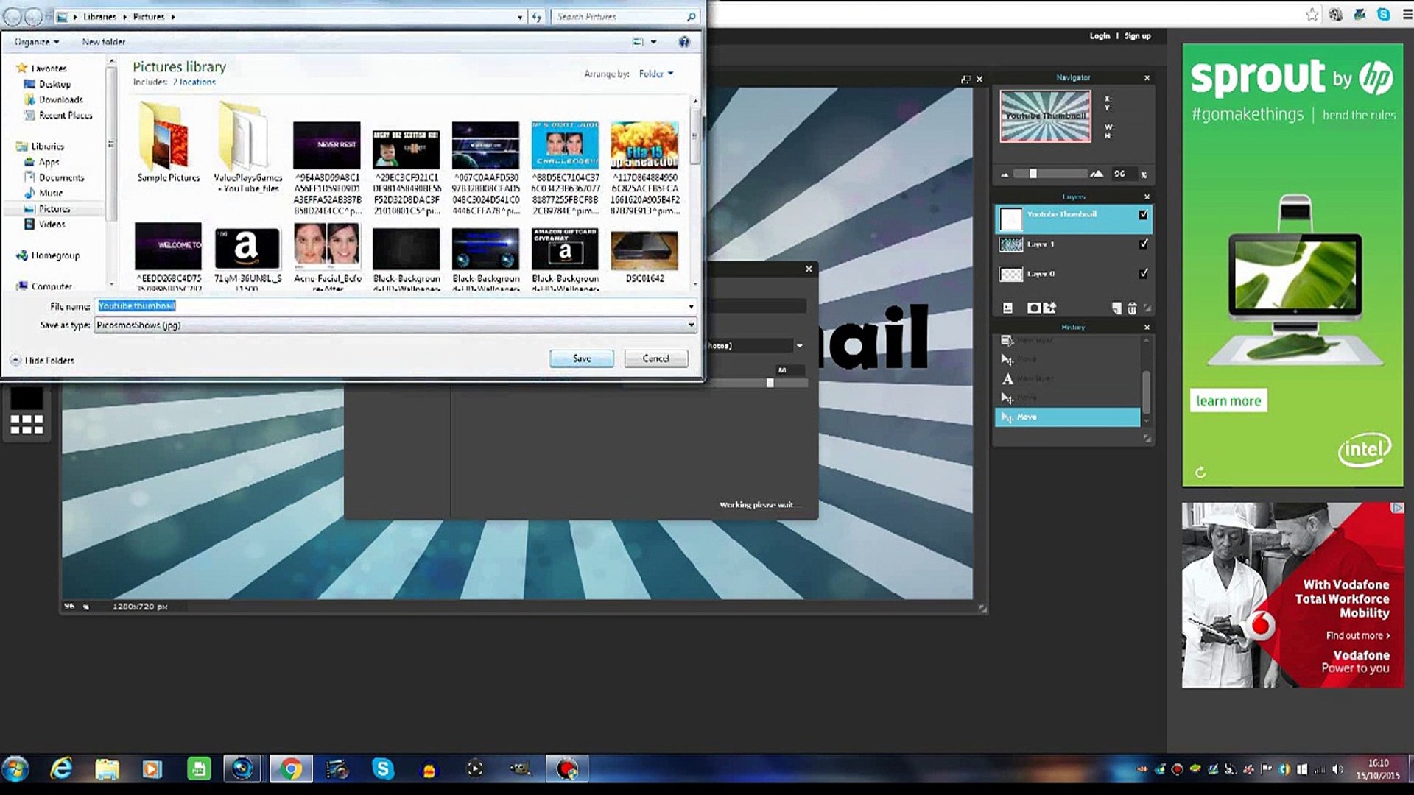Screen dimensions: 1414x795
Task: Toggle layer settings icon in Layers panel
Action: (1007, 308)
